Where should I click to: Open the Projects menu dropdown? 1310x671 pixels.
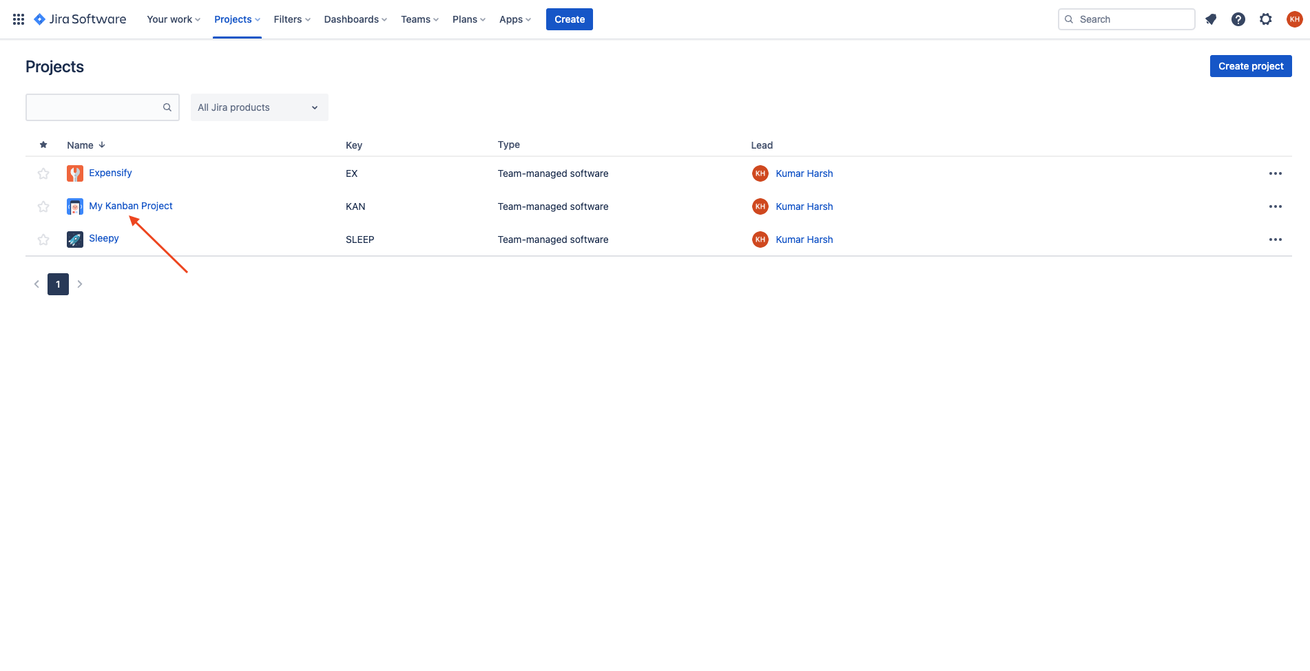click(236, 19)
